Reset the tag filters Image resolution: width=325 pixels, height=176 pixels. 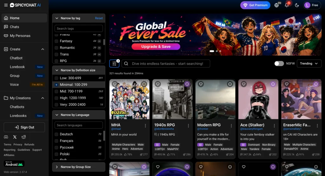click(x=99, y=18)
